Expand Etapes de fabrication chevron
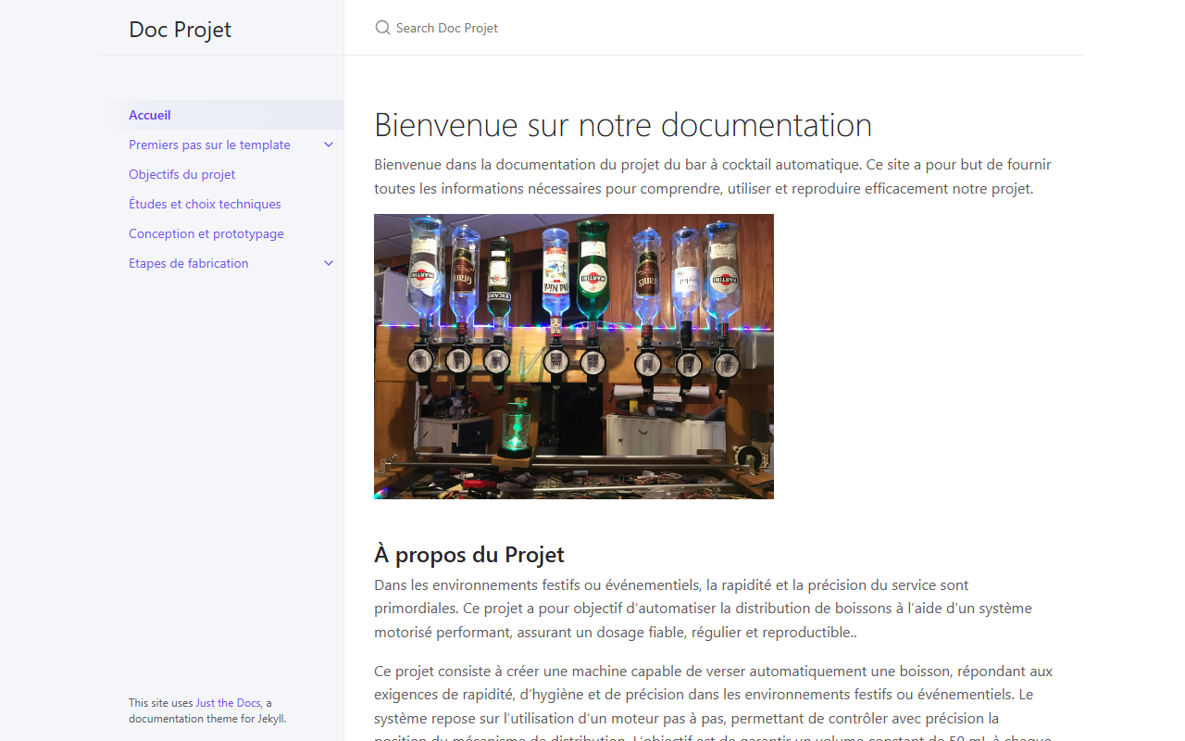 pyautogui.click(x=329, y=263)
